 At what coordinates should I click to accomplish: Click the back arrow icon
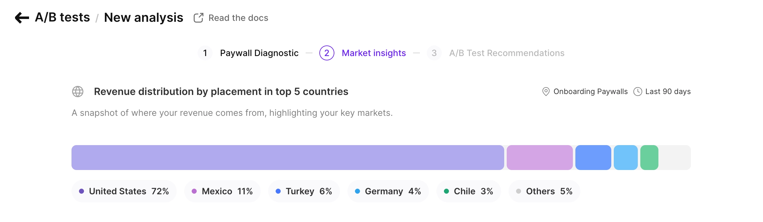[22, 18]
